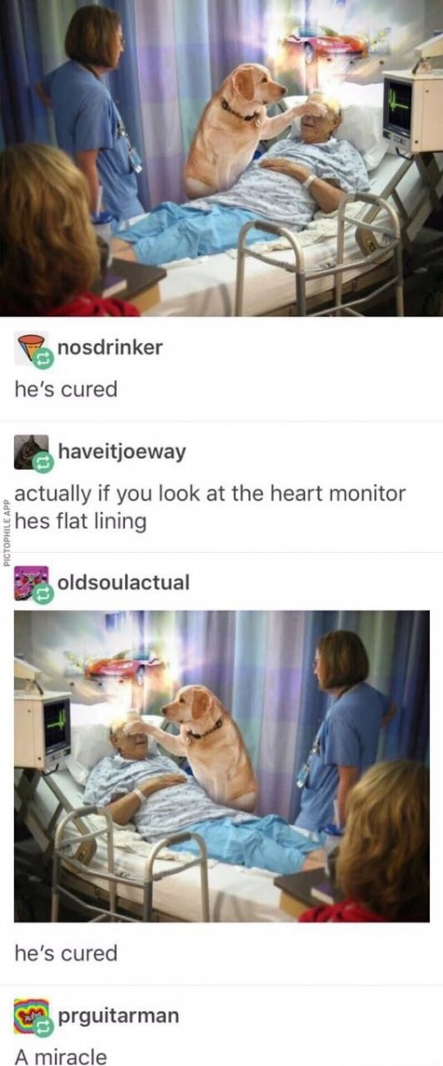Screen dimensions: 443x1066
Task: Click reblog badge on haveitjoeway's avatar
Action: point(43,464)
